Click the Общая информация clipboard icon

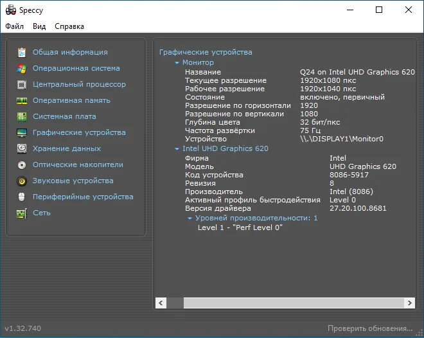pyautogui.click(x=22, y=52)
